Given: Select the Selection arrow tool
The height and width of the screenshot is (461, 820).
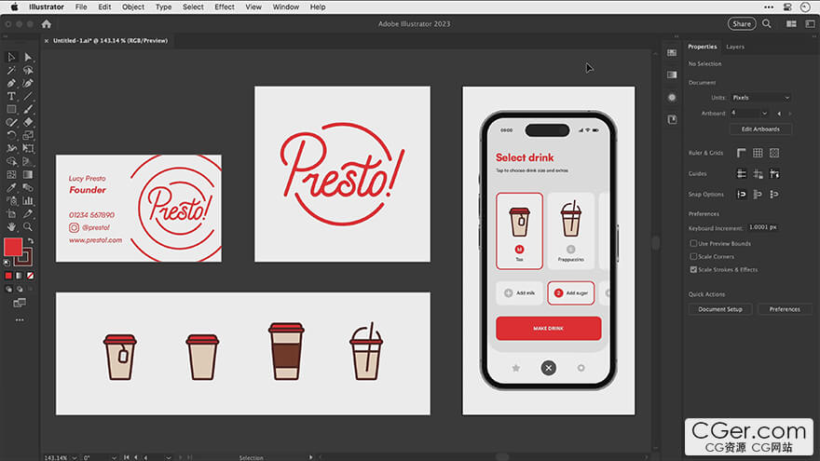Looking at the screenshot, I should pos(11,57).
